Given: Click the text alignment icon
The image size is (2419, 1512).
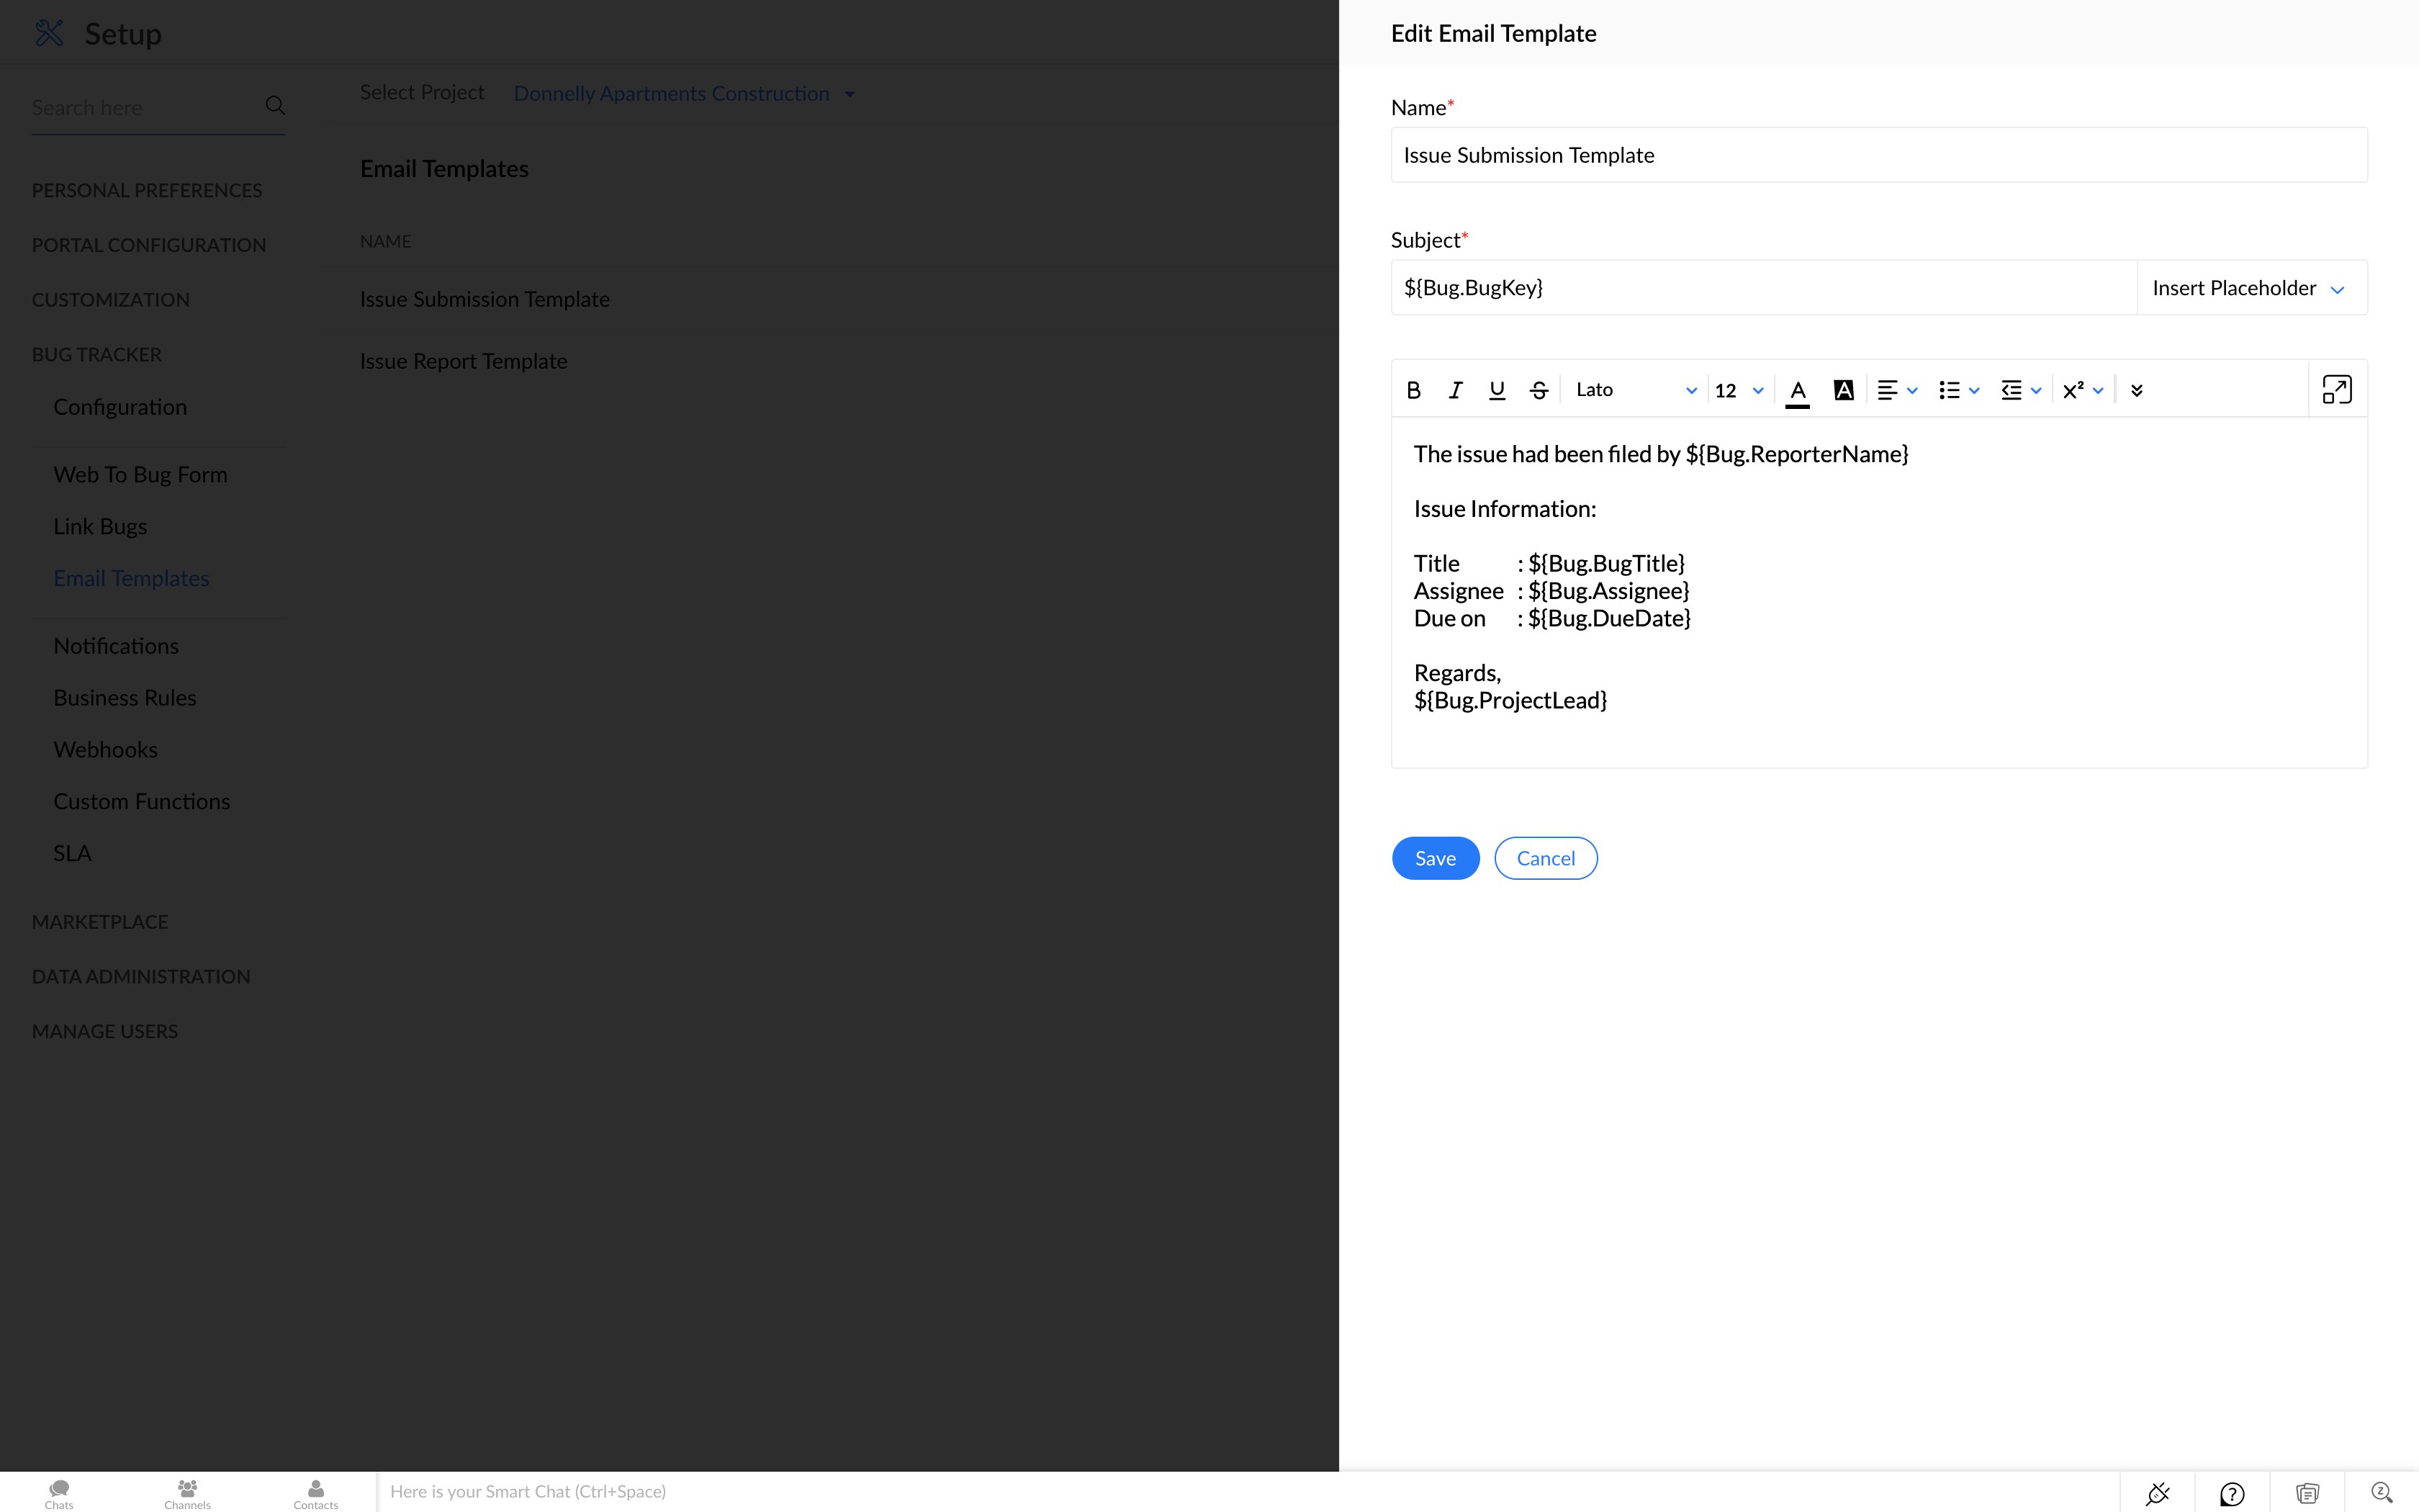Looking at the screenshot, I should coord(1887,390).
